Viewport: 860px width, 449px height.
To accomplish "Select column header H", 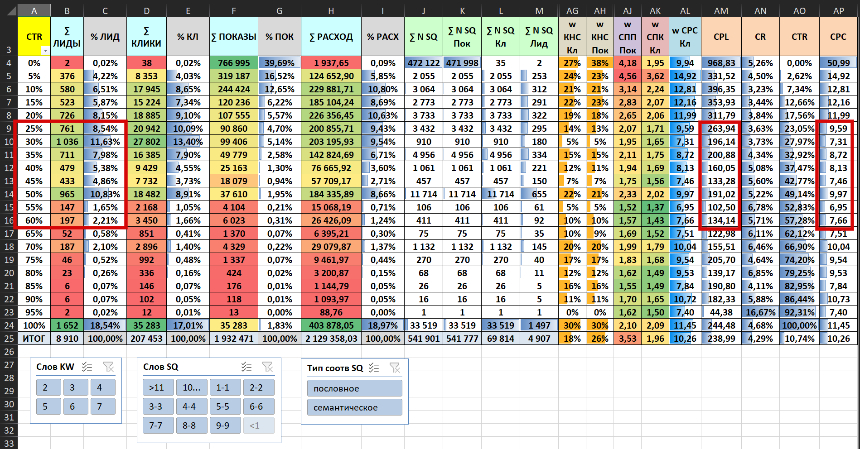I will click(331, 11).
